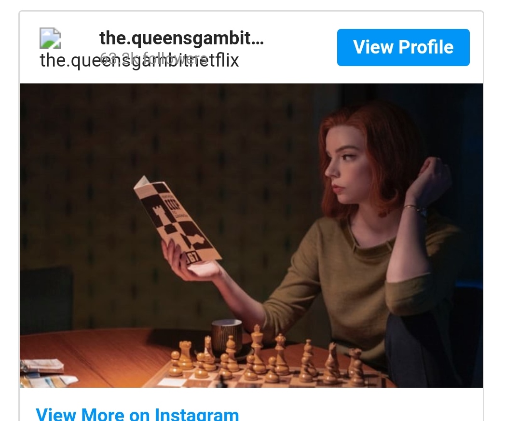Open the embedded Instagram post photo
This screenshot has width=505, height=421.
[251, 235]
